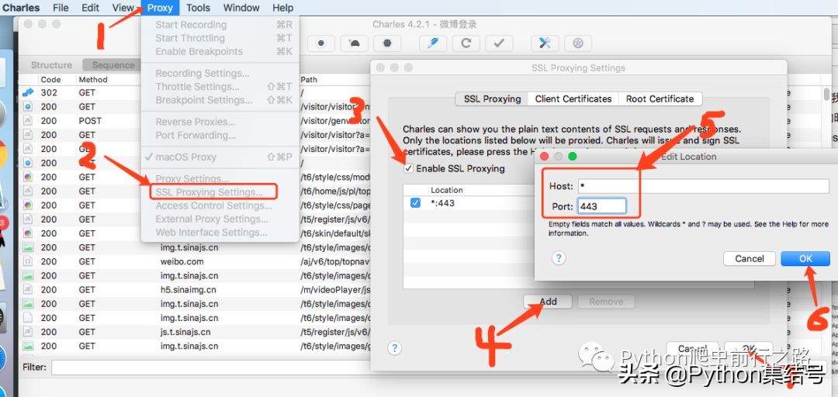The image size is (838, 397).
Task: Click the redirect arrow icon on 302 row
Action: pyautogui.click(x=28, y=92)
